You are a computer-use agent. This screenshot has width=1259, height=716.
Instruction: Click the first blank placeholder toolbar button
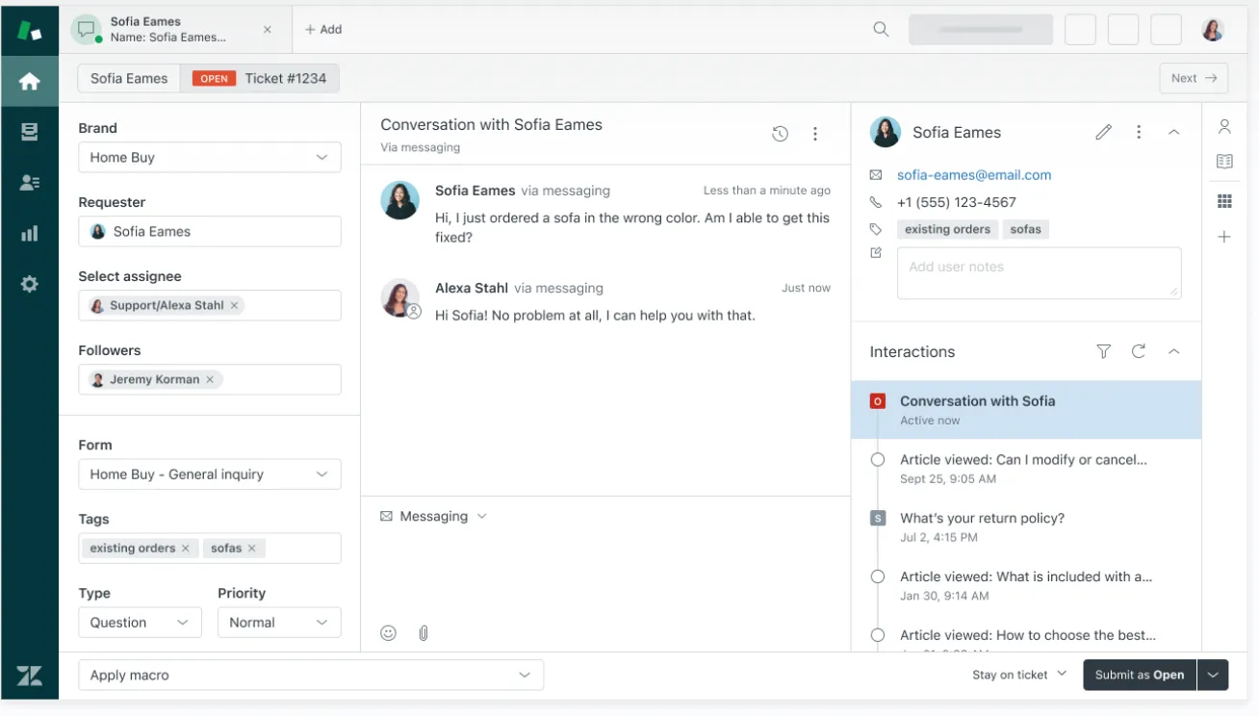point(1080,30)
